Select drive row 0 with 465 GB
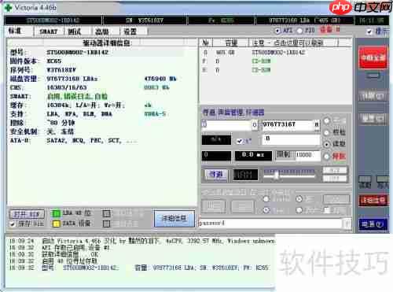 click(276, 53)
